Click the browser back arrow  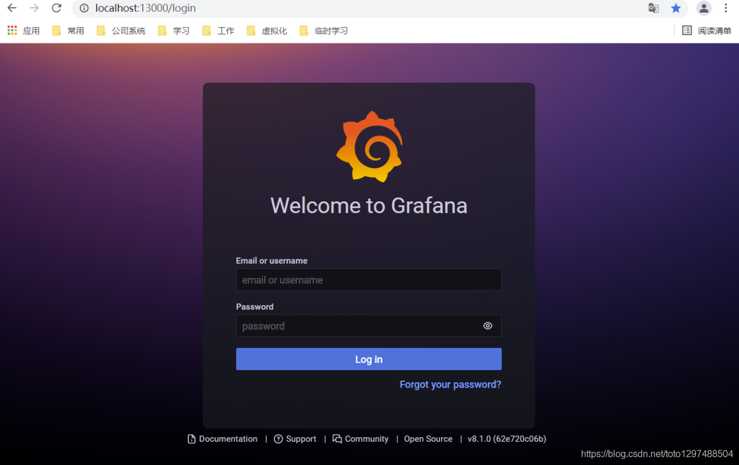[12, 8]
